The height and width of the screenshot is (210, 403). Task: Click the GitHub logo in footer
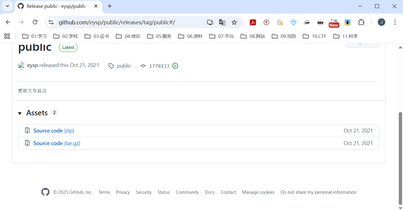pyautogui.click(x=45, y=192)
